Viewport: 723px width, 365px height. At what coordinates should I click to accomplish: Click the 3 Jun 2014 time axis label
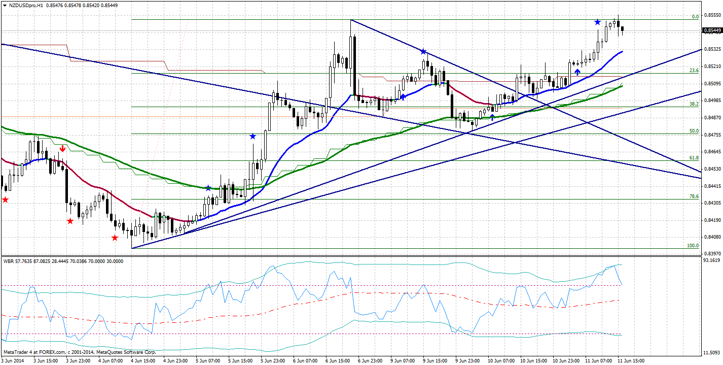(11, 359)
